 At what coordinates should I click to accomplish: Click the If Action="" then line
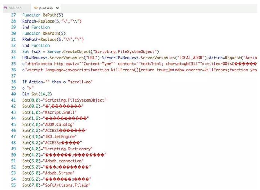coord(58,82)
